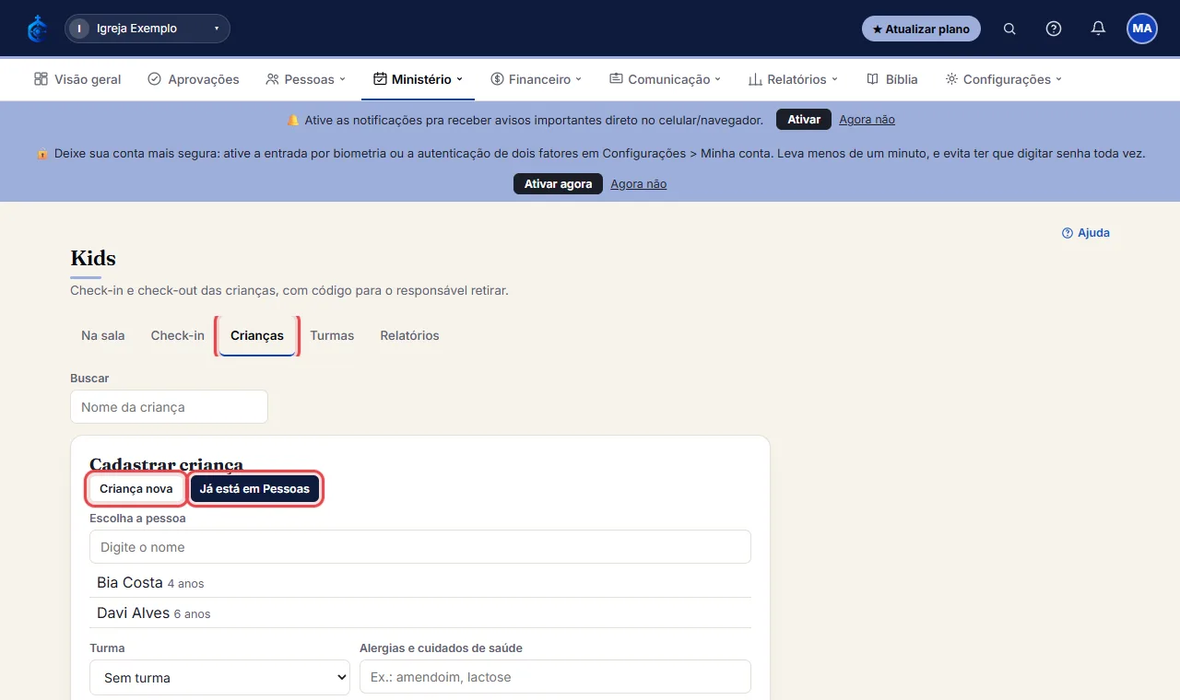The image size is (1180, 700).
Task: Click the Atualizar plano button
Action: coord(921,29)
